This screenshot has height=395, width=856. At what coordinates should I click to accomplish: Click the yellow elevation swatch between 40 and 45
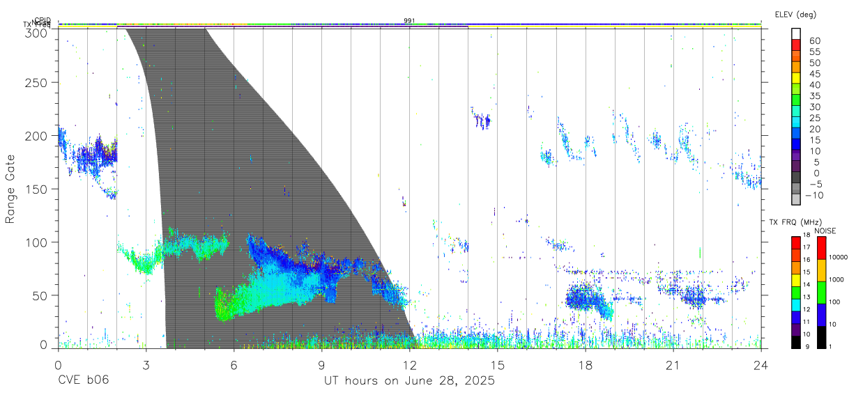pyautogui.click(x=796, y=79)
